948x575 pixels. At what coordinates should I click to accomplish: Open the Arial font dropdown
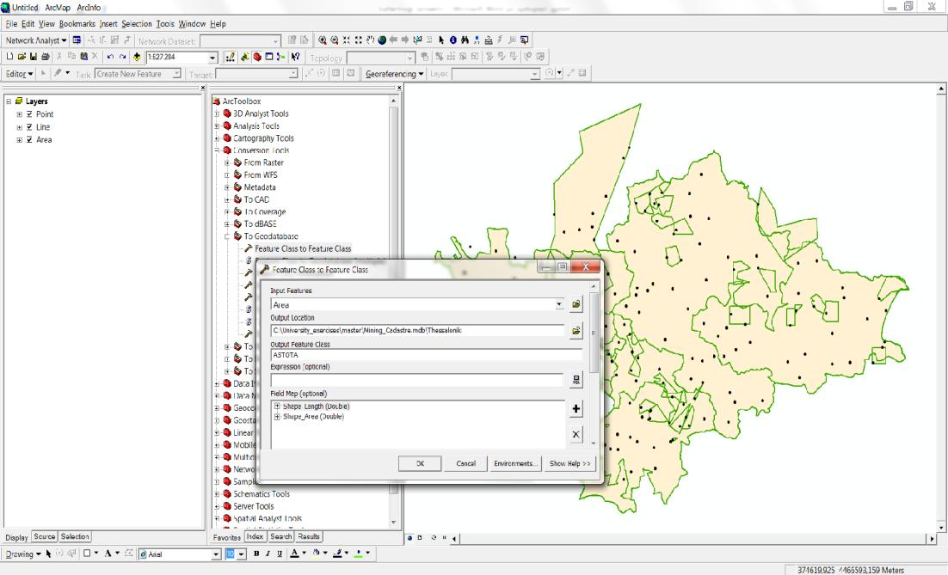(216, 554)
